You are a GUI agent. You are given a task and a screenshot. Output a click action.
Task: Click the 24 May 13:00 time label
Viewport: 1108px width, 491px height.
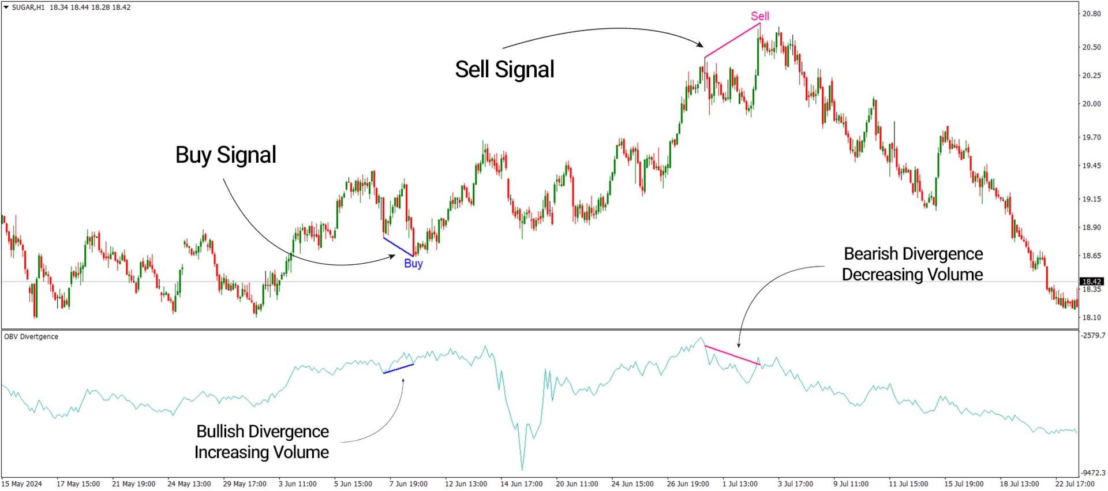pos(189,483)
